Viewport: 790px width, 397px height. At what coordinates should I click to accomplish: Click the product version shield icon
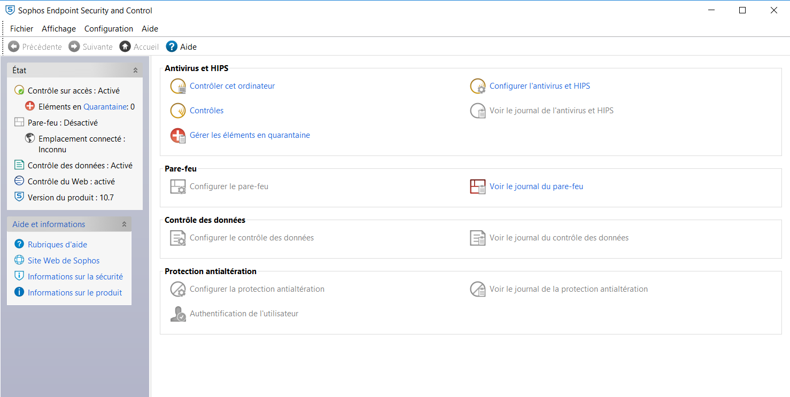coord(19,197)
